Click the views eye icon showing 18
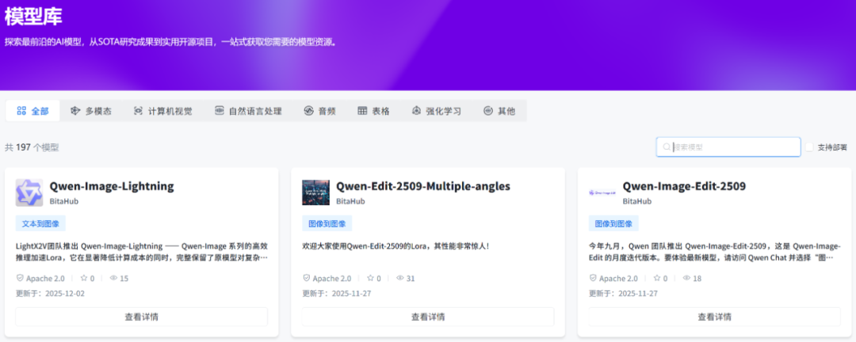This screenshot has width=856, height=342. (x=686, y=278)
